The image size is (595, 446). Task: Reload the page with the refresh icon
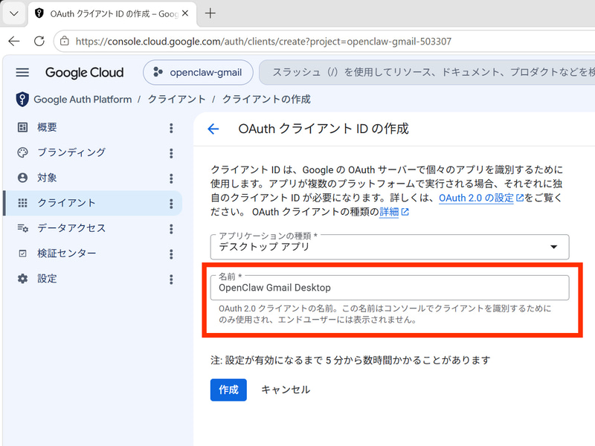(x=39, y=41)
